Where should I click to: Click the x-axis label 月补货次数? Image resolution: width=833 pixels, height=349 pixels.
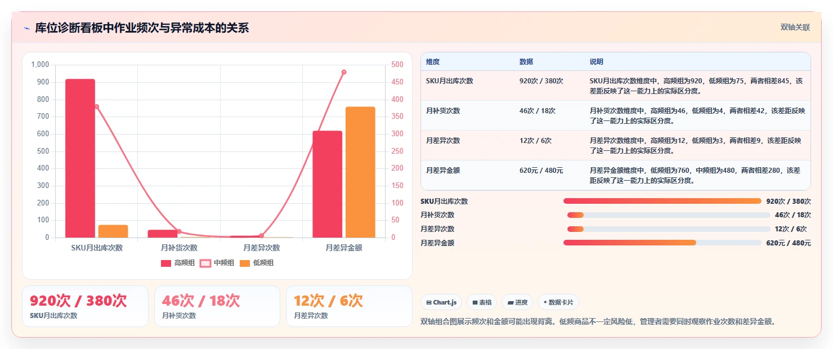coord(179,248)
